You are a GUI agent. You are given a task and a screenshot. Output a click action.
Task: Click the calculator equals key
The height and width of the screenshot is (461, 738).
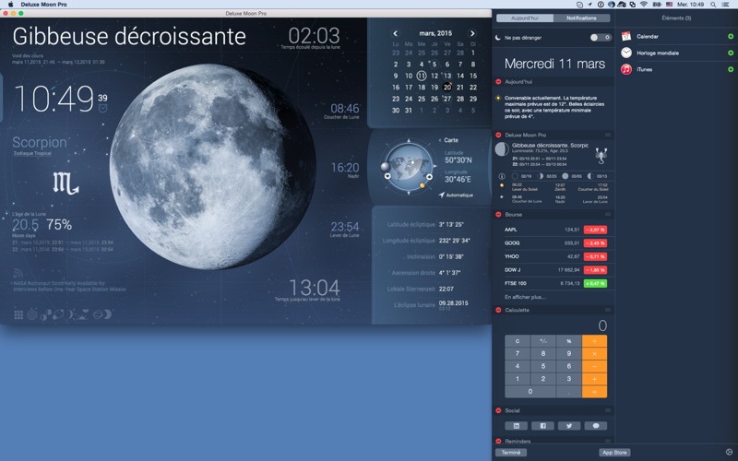coord(594,391)
